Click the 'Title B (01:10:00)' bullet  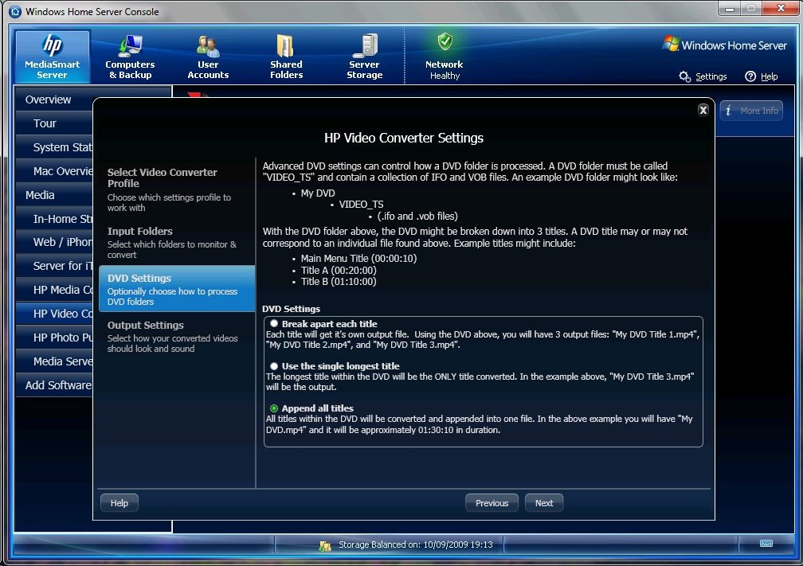coord(339,282)
